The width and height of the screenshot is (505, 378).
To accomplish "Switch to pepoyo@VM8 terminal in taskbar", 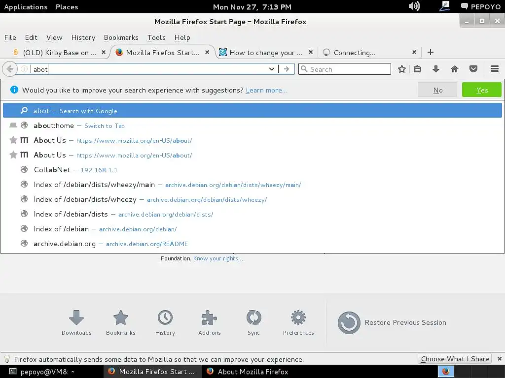I will [x=51, y=372].
